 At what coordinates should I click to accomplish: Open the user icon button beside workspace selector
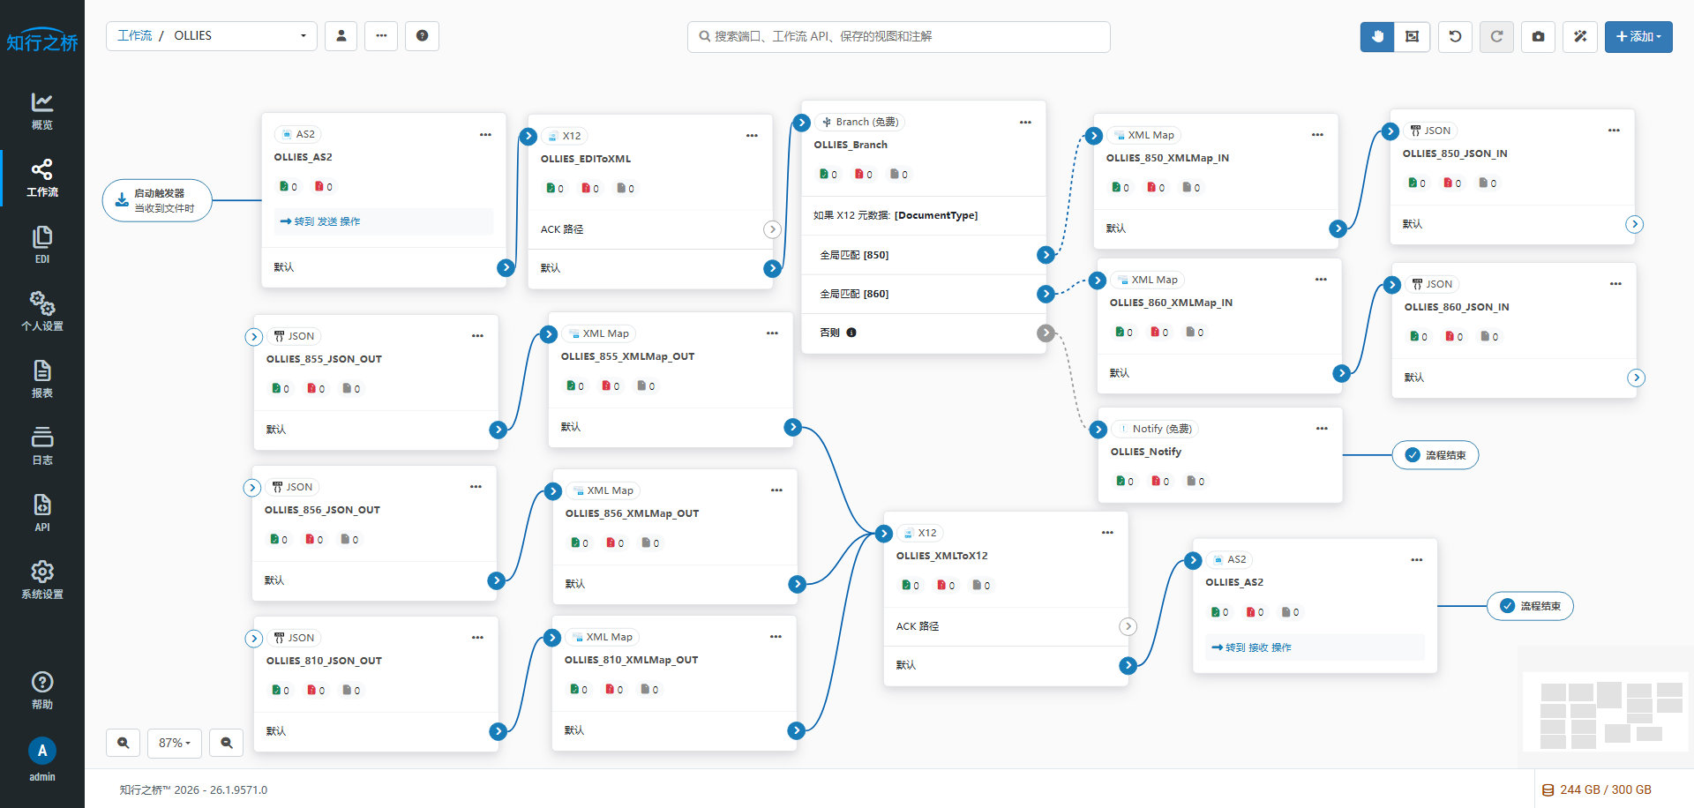[341, 36]
